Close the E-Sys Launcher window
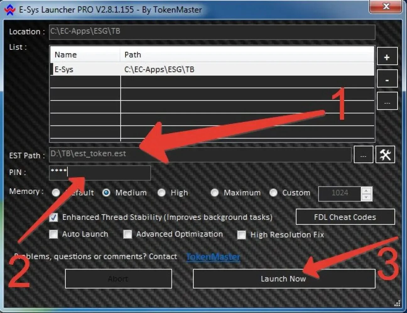 pos(386,6)
